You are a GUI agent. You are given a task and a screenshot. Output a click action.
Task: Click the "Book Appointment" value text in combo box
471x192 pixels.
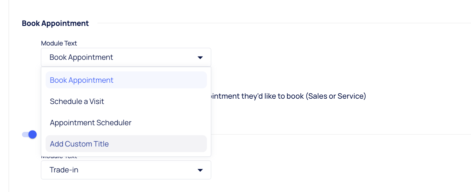tap(81, 57)
